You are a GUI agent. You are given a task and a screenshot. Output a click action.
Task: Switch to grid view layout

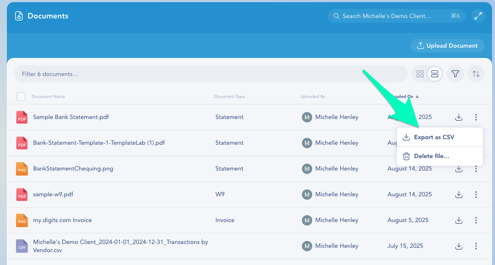(x=420, y=74)
